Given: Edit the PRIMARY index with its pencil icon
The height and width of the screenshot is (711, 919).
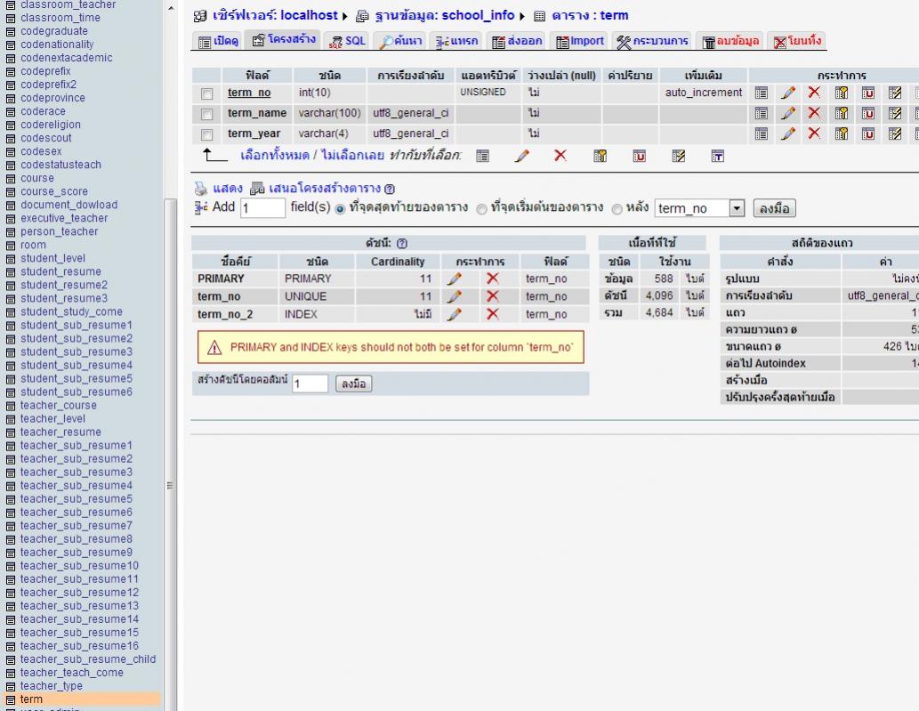Looking at the screenshot, I should (455, 279).
